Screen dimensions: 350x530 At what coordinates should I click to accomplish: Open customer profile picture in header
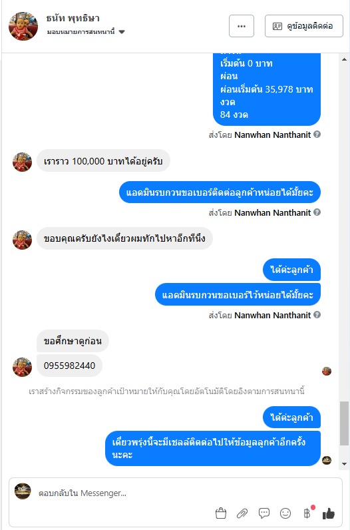23,26
